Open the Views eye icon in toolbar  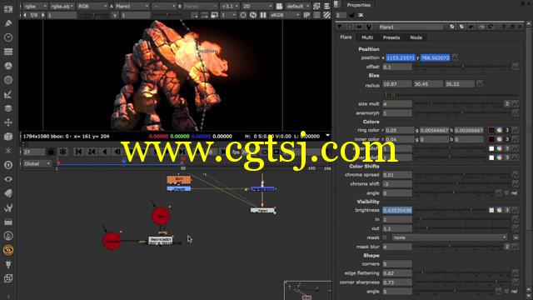[x=8, y=179]
